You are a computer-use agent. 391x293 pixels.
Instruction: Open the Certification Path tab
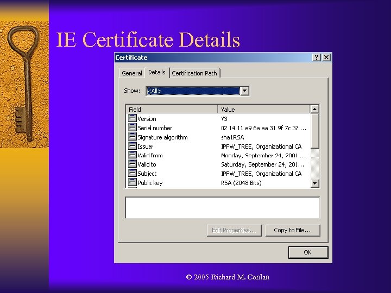pyautogui.click(x=194, y=73)
